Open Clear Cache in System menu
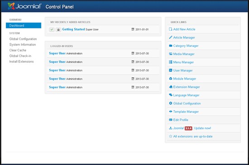249x165 pixels. pos(18,50)
